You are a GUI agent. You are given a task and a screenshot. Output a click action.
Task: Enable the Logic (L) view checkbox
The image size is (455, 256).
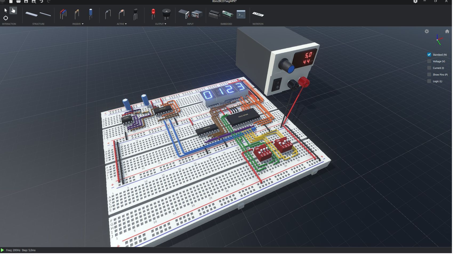429,81
